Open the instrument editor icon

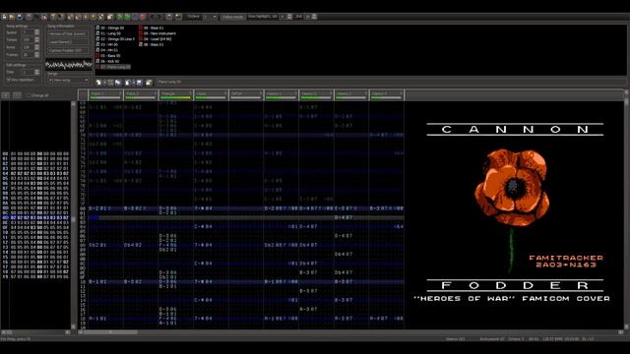pyautogui.click(x=149, y=83)
